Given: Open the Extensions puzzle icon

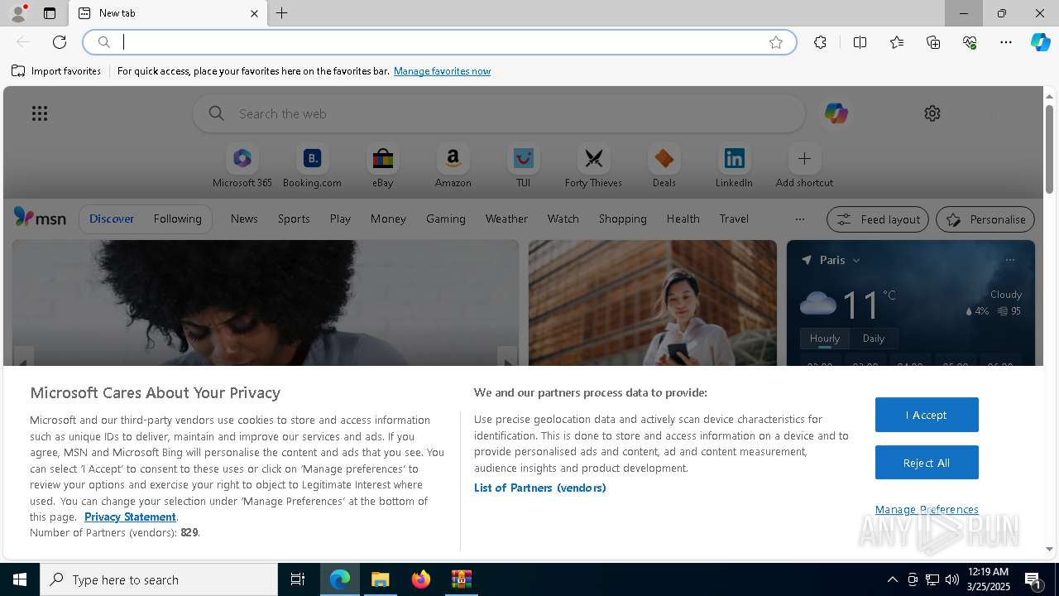Looking at the screenshot, I should tap(820, 42).
